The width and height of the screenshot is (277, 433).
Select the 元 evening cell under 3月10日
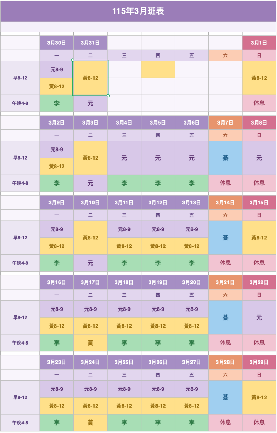[90, 263]
